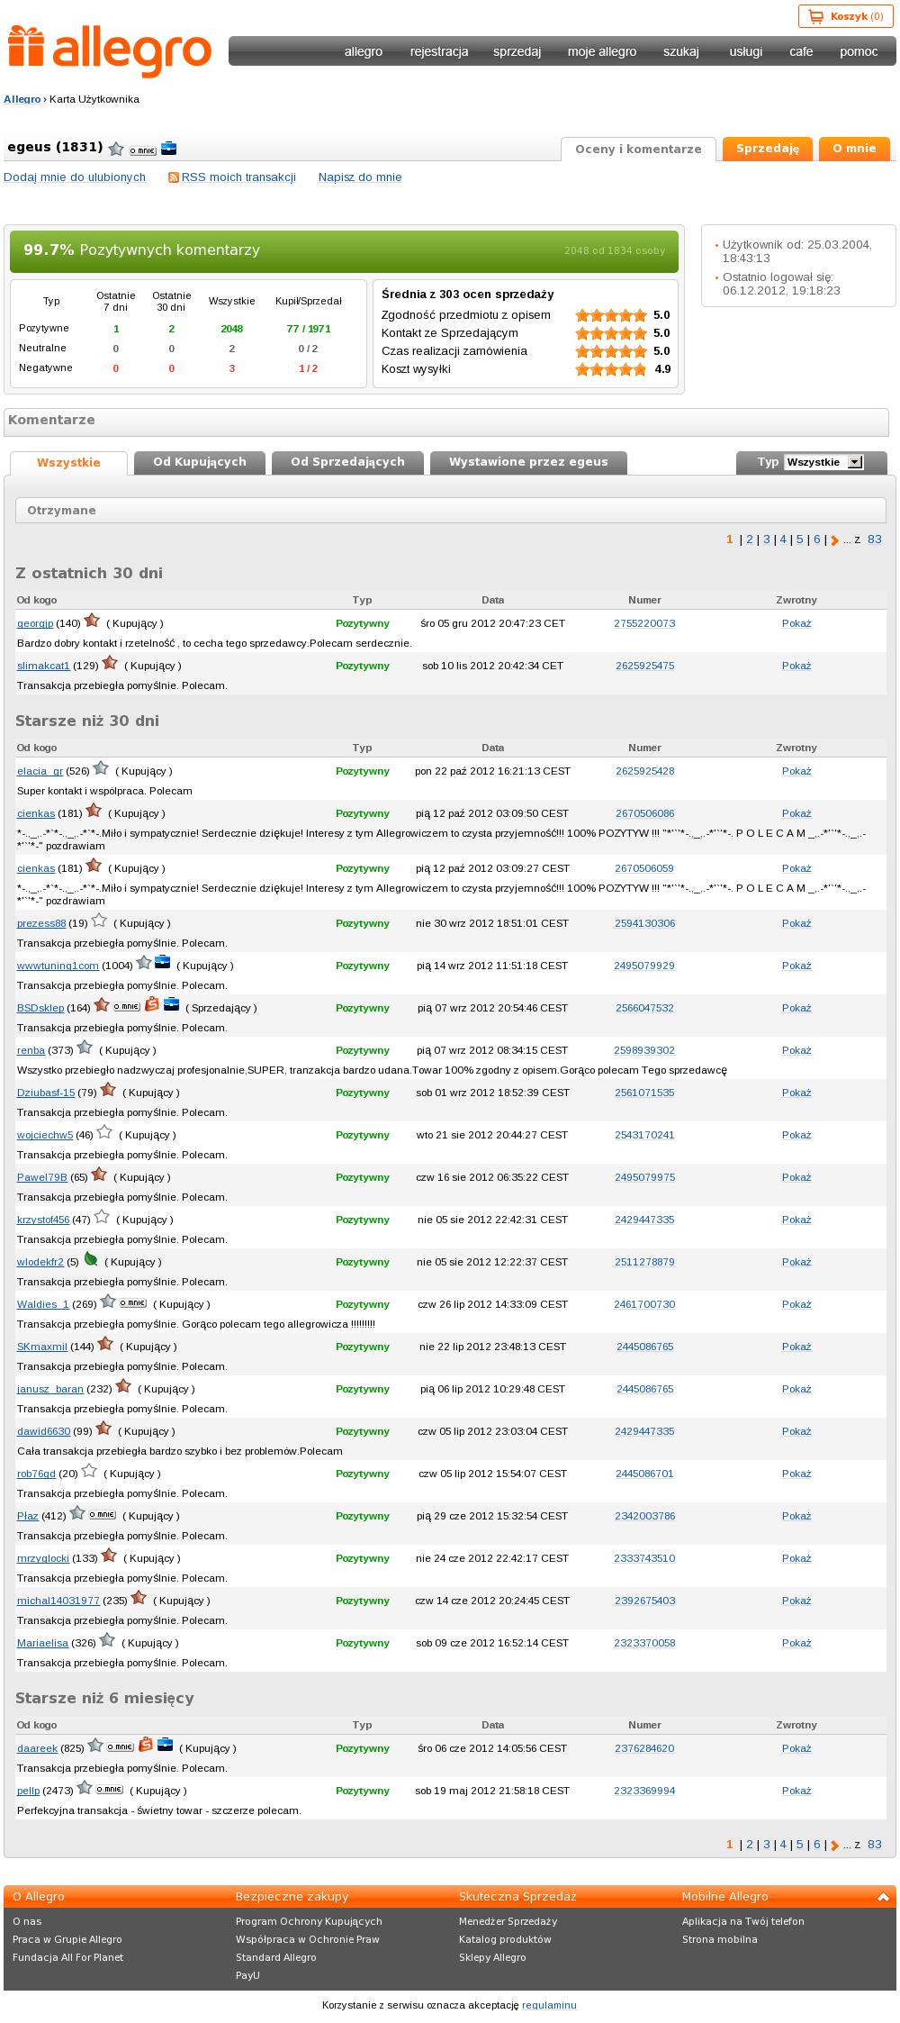Select the Od Sprzedających tab

[x=347, y=462]
